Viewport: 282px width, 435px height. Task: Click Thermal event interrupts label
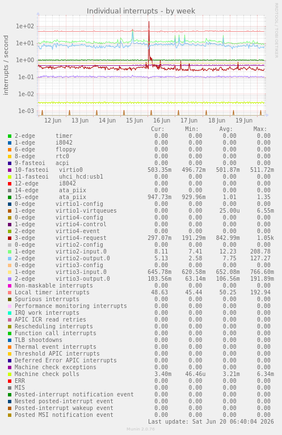click(x=56, y=347)
